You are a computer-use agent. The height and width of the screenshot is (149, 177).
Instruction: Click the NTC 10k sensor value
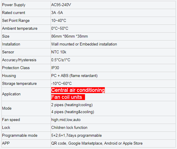tap(59, 52)
